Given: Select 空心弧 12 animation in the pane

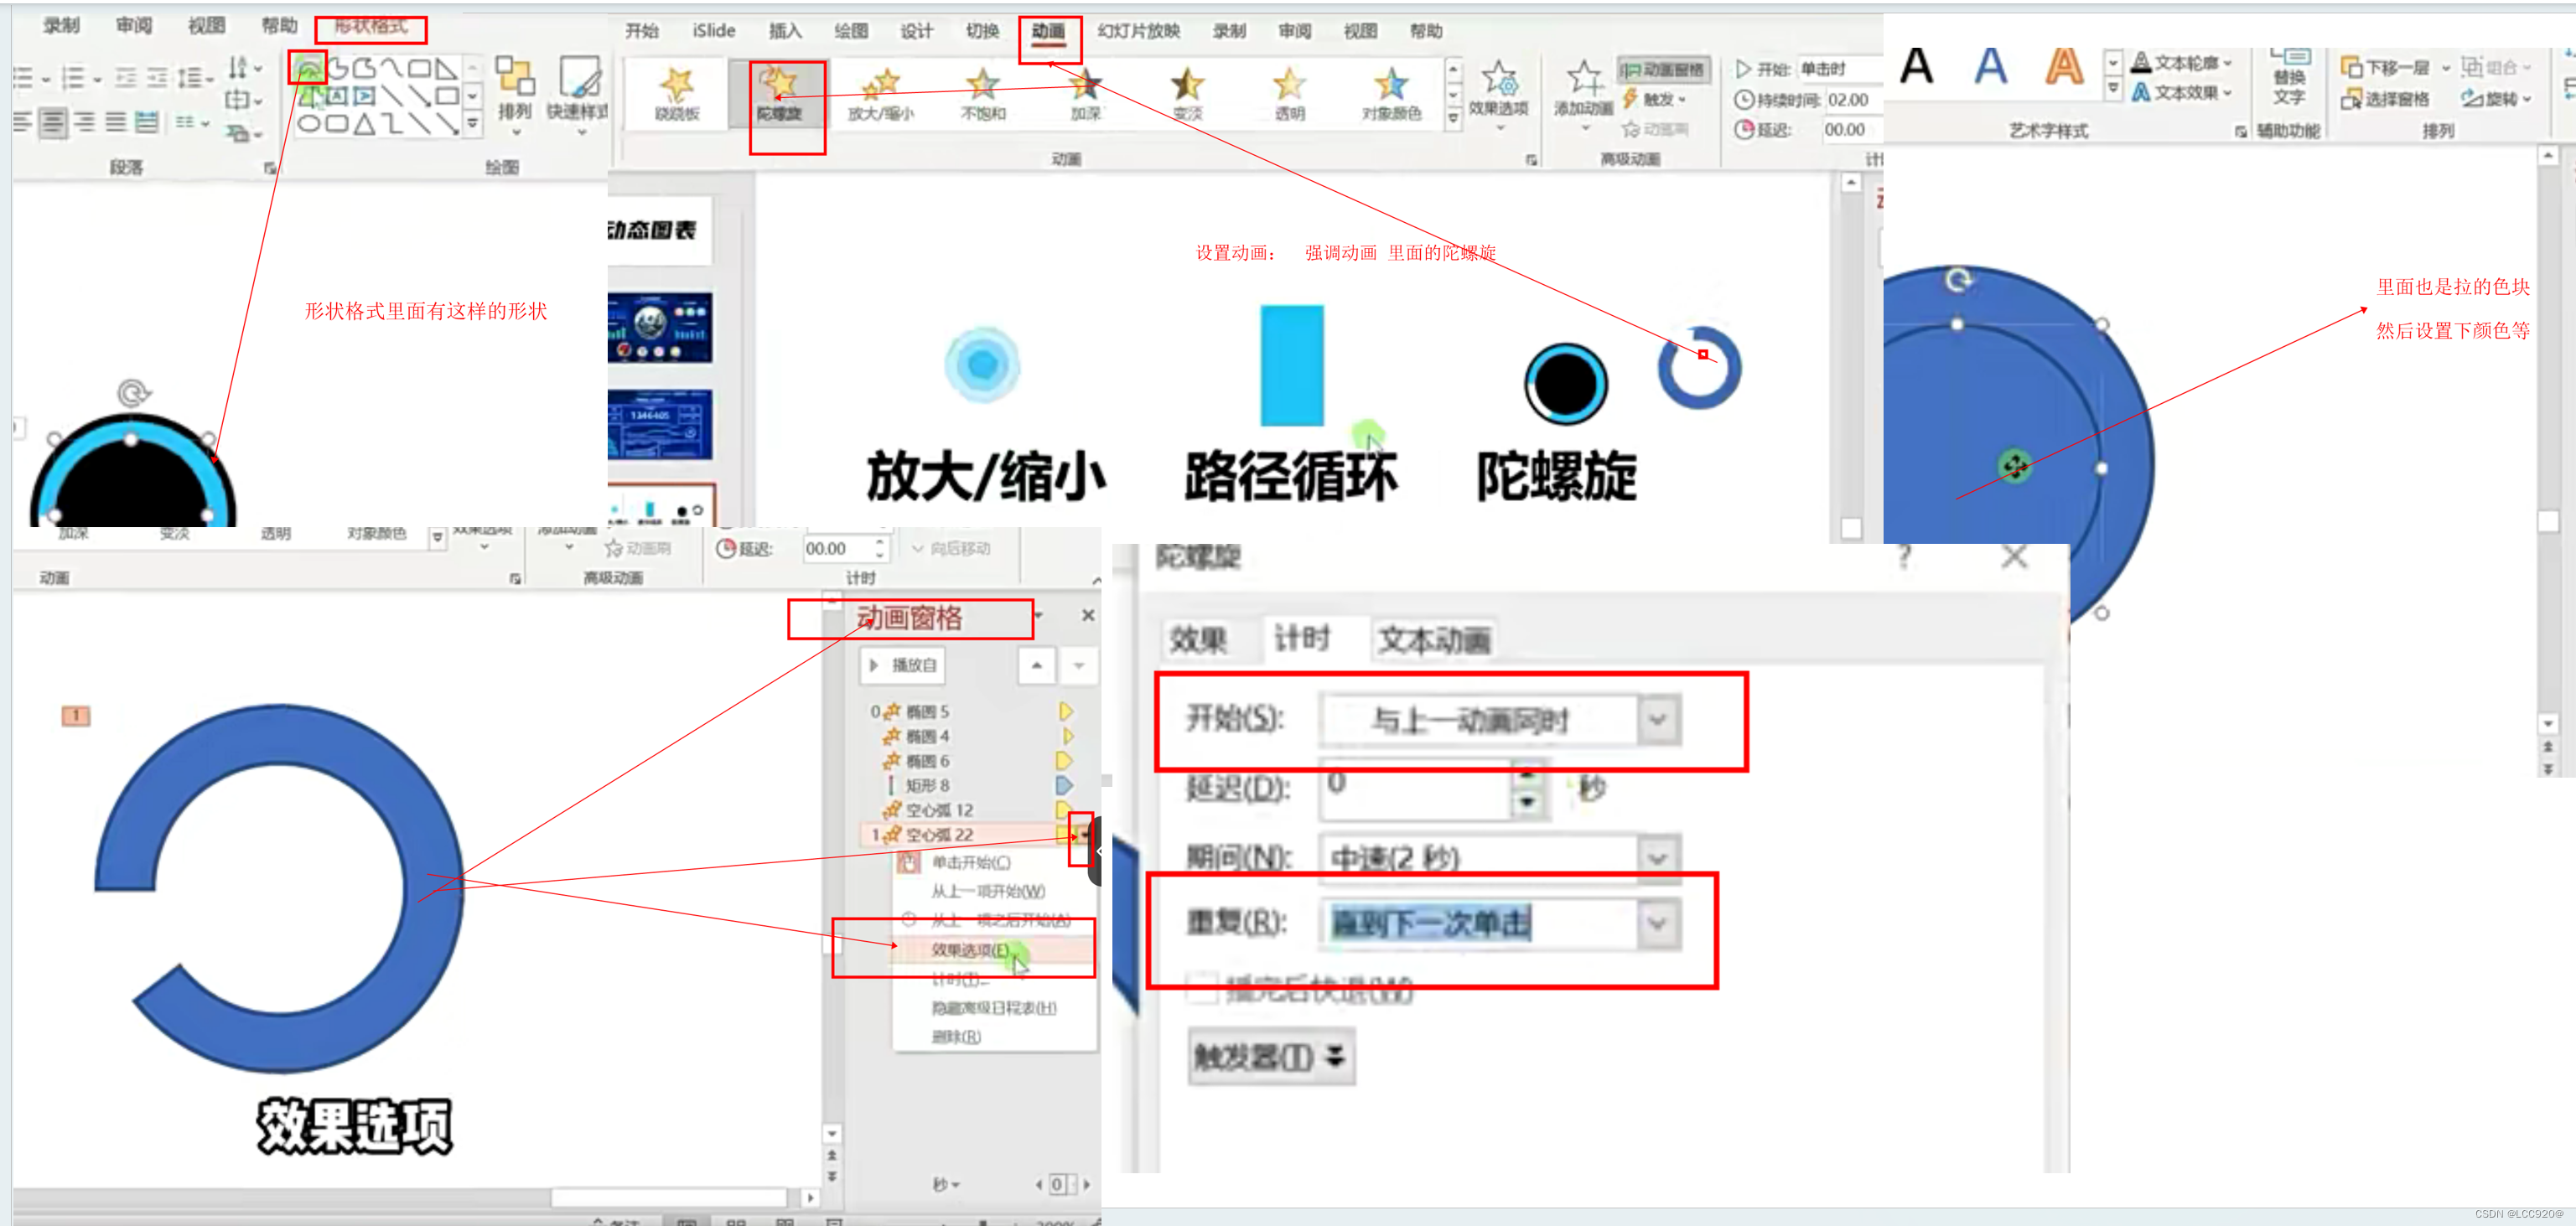Looking at the screenshot, I should [938, 810].
